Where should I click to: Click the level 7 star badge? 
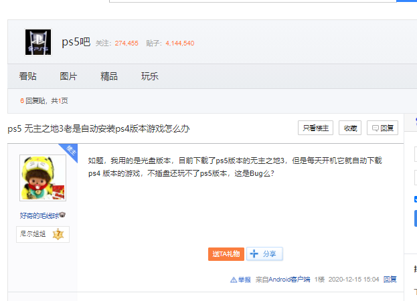(58, 234)
